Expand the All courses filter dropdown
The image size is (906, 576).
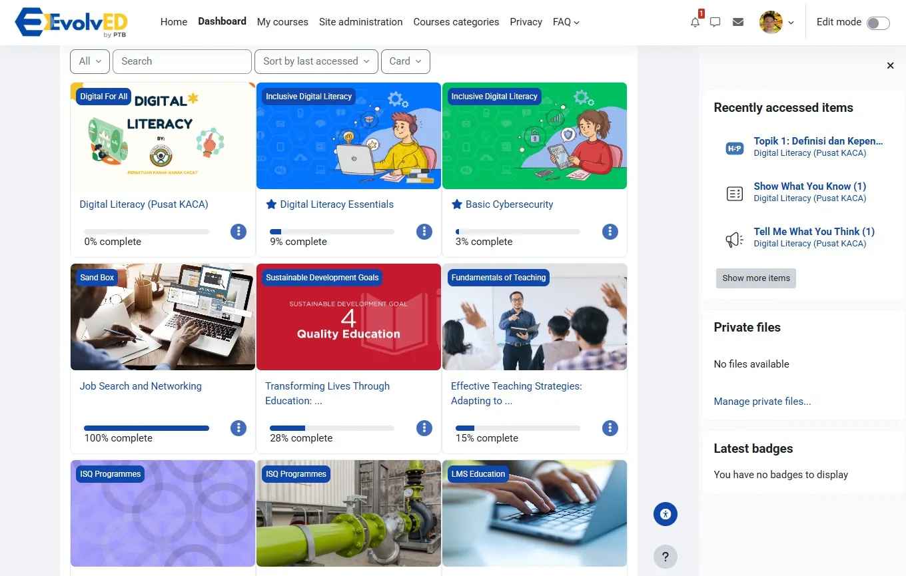90,61
